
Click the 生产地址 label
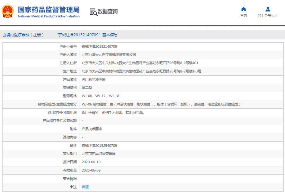tap(70, 71)
